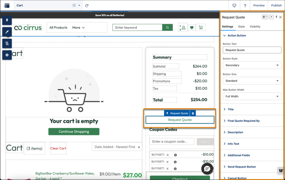
Task: Switch to the Settings tab
Action: [x=227, y=26]
